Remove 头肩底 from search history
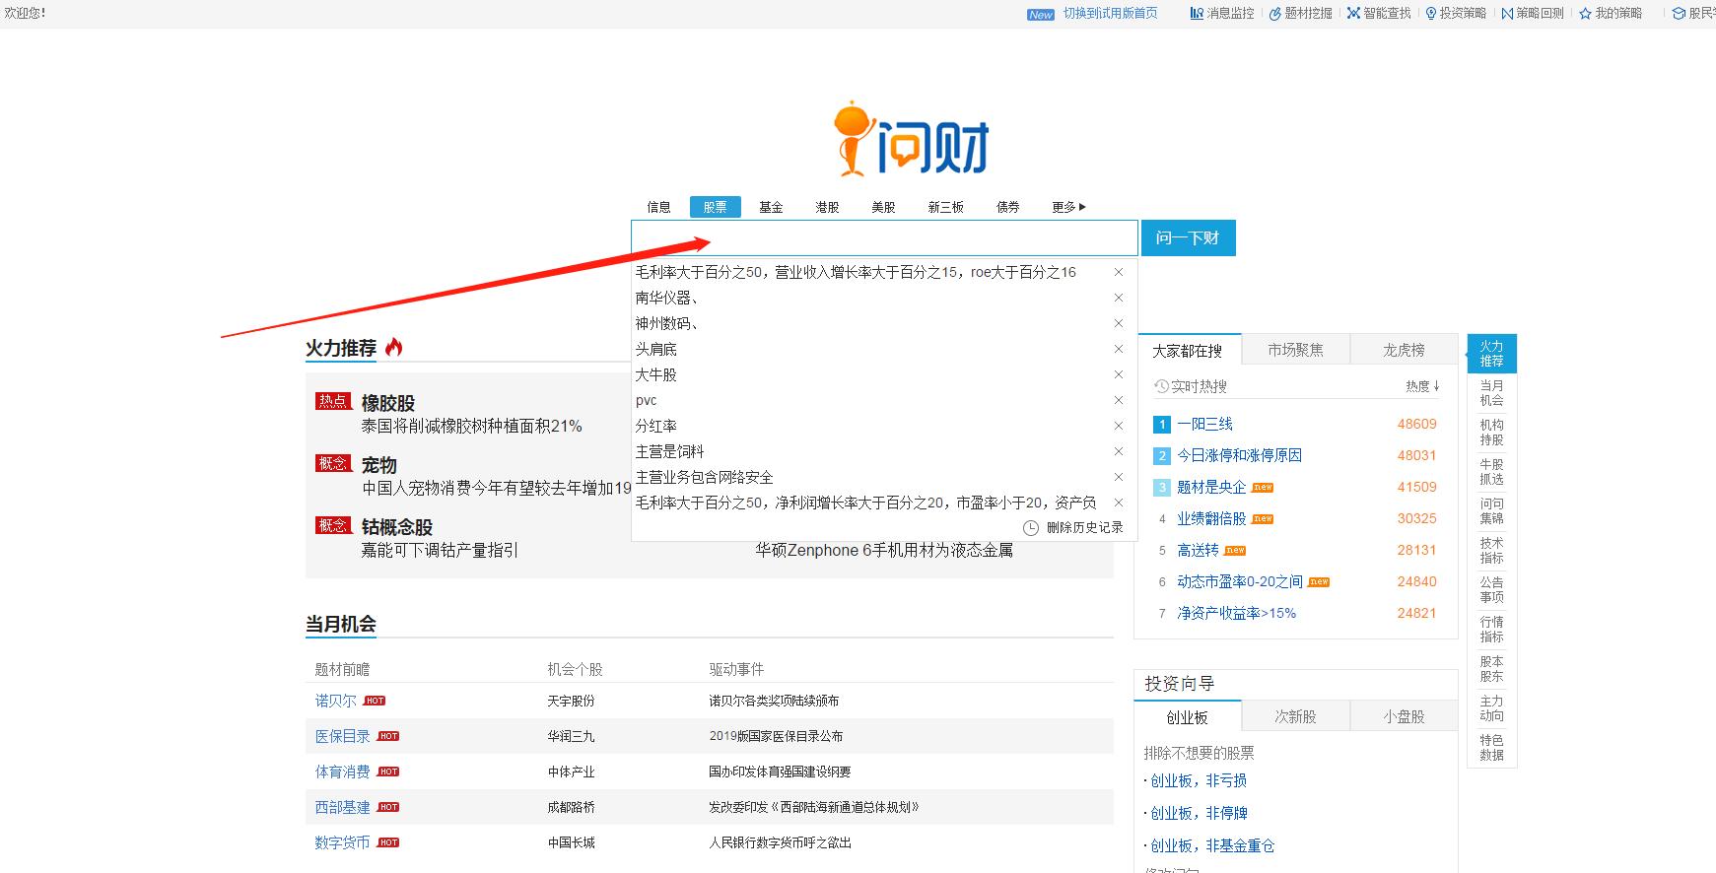1716x873 pixels. click(x=1119, y=349)
